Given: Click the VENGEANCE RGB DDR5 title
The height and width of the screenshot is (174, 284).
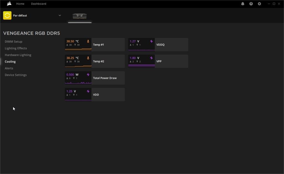Looking at the screenshot, I should coord(32,33).
